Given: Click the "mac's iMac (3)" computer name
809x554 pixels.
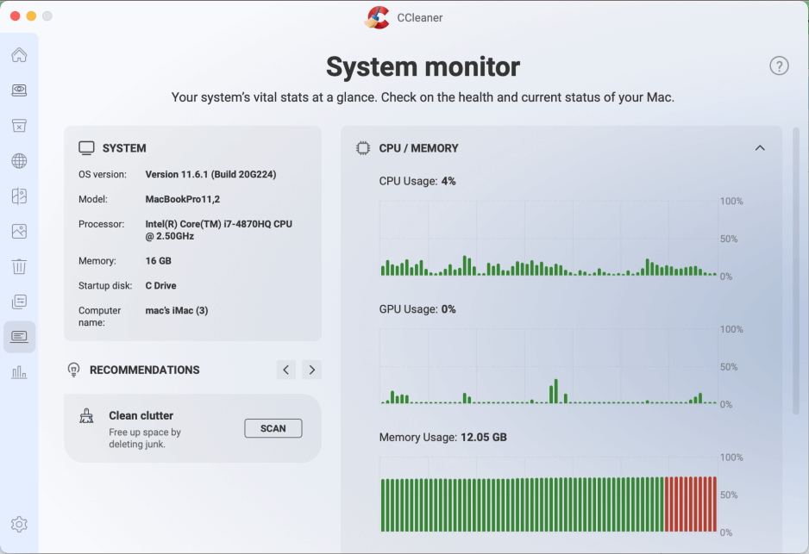Looking at the screenshot, I should click(177, 310).
